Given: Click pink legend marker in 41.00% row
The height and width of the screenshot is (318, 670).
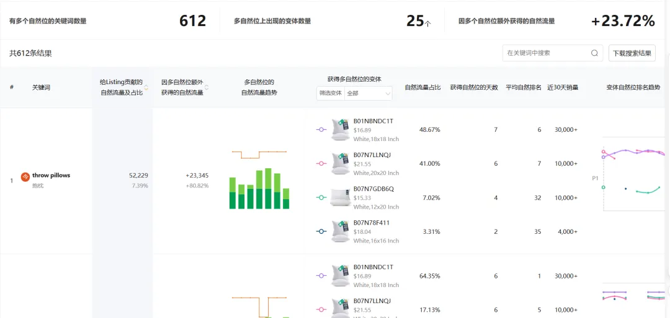Looking at the screenshot, I should pyautogui.click(x=321, y=164).
